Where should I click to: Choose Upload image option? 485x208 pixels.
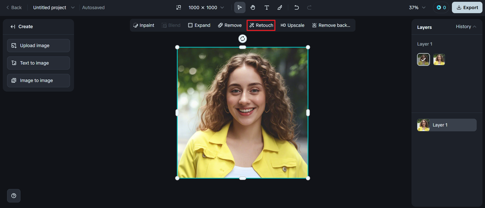click(x=38, y=46)
